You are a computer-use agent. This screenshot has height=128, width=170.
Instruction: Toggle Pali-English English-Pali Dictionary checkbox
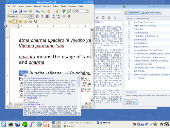pyautogui.click(x=129, y=68)
